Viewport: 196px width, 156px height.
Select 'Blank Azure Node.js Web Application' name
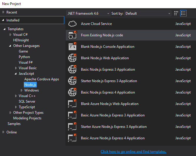[x=110, y=104]
